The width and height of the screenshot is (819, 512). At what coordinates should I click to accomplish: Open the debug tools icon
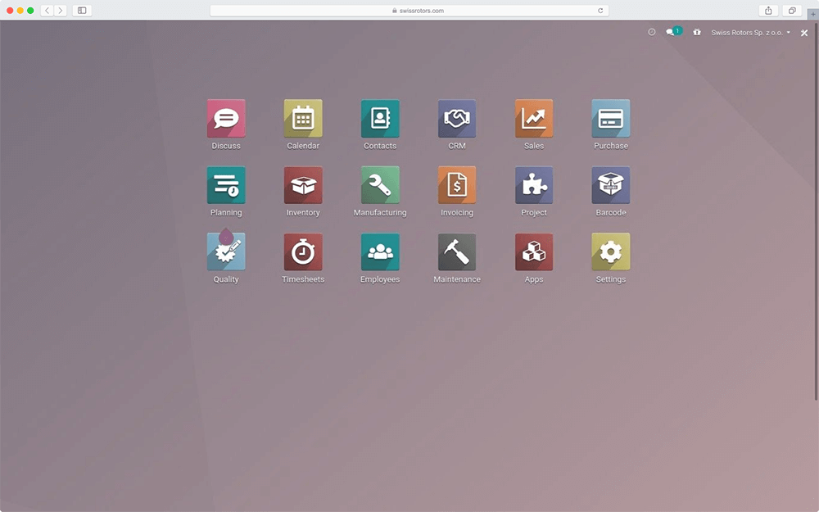(804, 33)
